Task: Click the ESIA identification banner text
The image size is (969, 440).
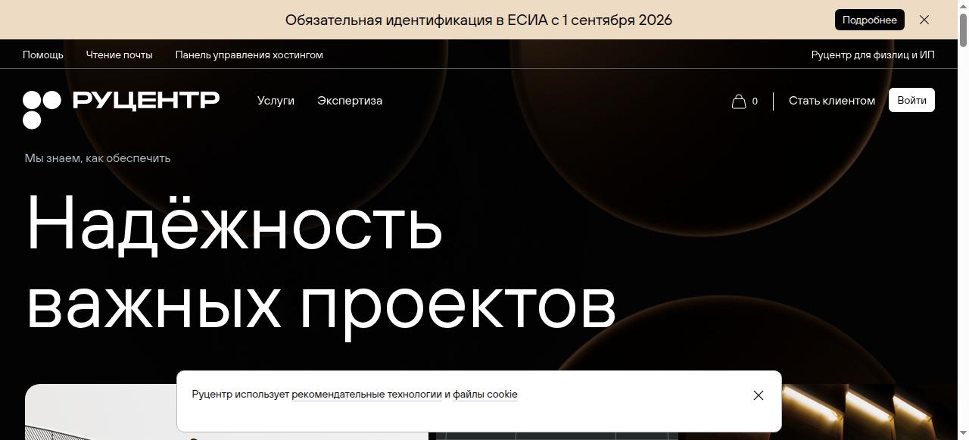Action: 478,20
